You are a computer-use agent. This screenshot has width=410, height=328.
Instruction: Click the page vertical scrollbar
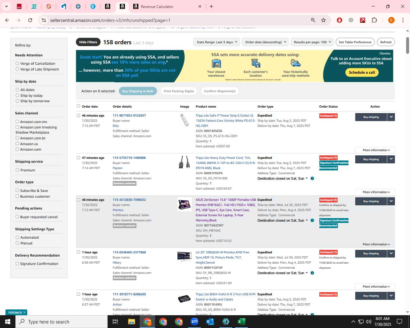407,45
